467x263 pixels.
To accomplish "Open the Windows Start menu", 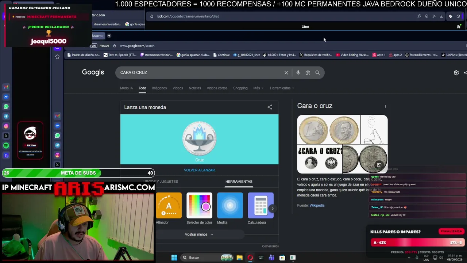I will click(x=174, y=258).
